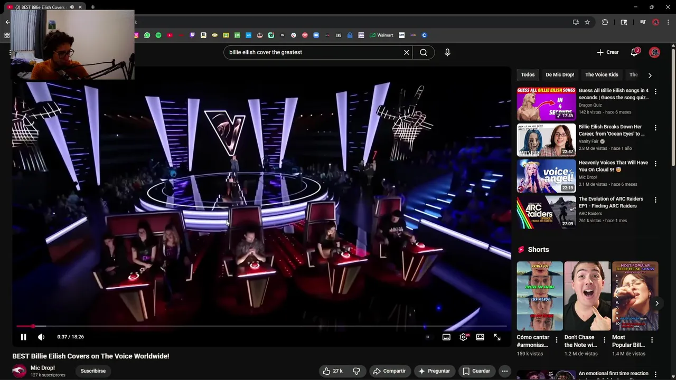676x380 pixels.
Task: Toggle the autoplay switch in player controls
Action: point(428,337)
